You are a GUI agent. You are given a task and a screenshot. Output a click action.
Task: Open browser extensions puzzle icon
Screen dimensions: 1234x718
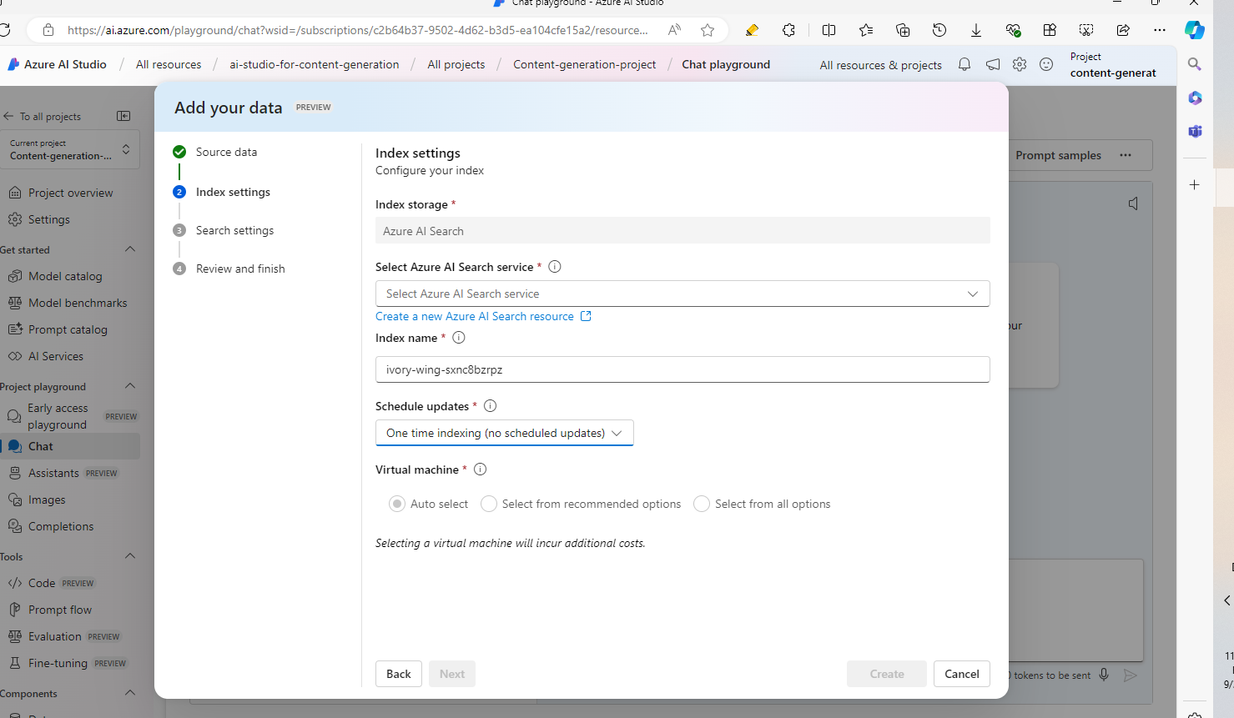point(788,30)
